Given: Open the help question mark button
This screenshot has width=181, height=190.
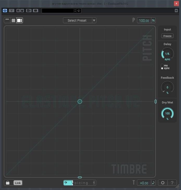Looking at the screenshot, I should 172,183.
